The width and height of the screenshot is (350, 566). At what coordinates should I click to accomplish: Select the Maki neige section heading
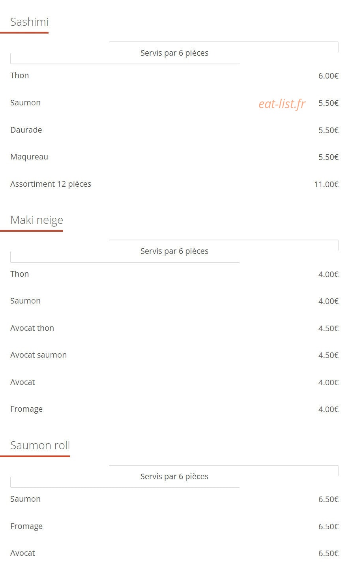37,220
